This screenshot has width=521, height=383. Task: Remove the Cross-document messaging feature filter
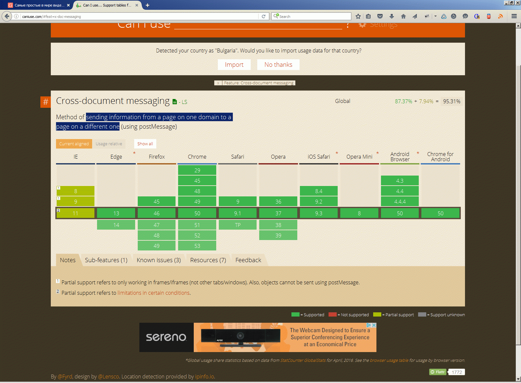click(218, 83)
